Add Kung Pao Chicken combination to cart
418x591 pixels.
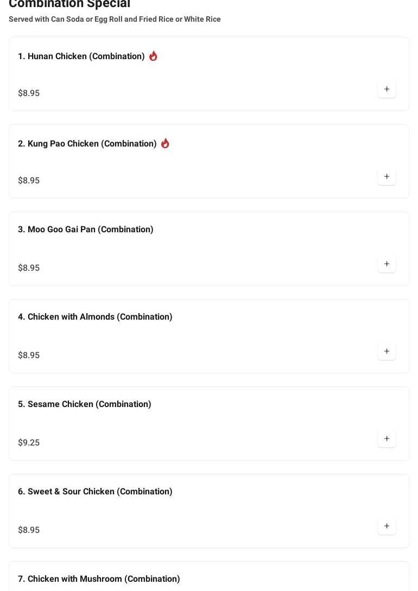387,177
